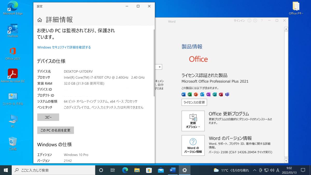Click the Word app icon in included products
The width and height of the screenshot is (311, 175).
point(183,94)
